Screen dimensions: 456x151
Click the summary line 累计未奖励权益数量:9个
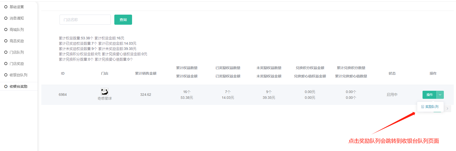tap(78, 49)
